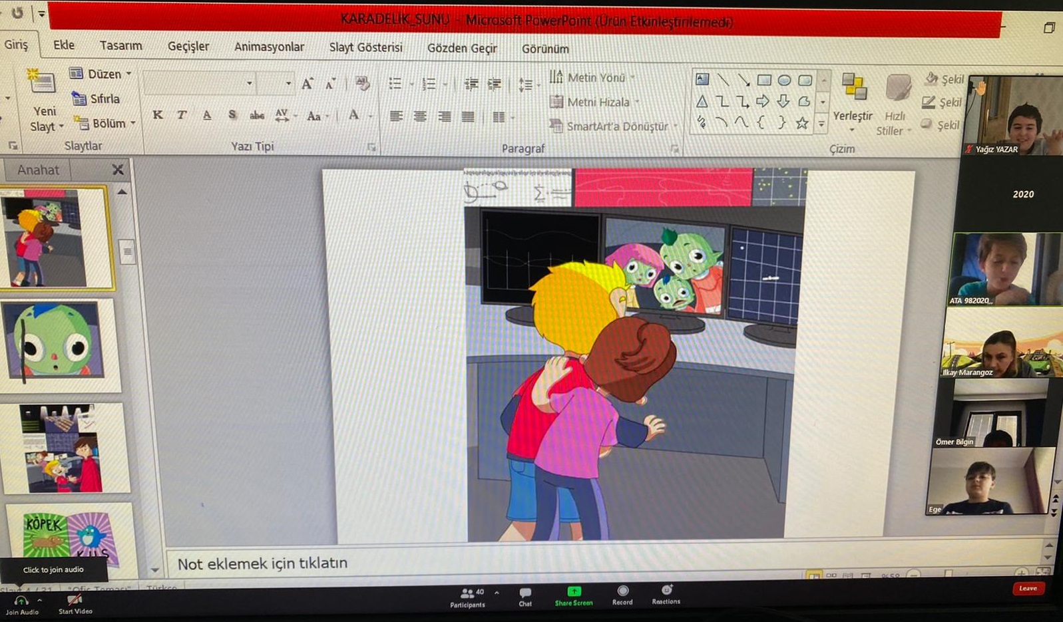This screenshot has width=1063, height=622.
Task: Open the Aa change case dropdown
Action: coord(318,116)
